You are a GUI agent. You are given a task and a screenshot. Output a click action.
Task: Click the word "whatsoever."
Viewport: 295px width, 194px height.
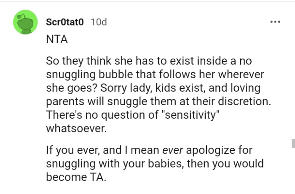click(x=76, y=129)
